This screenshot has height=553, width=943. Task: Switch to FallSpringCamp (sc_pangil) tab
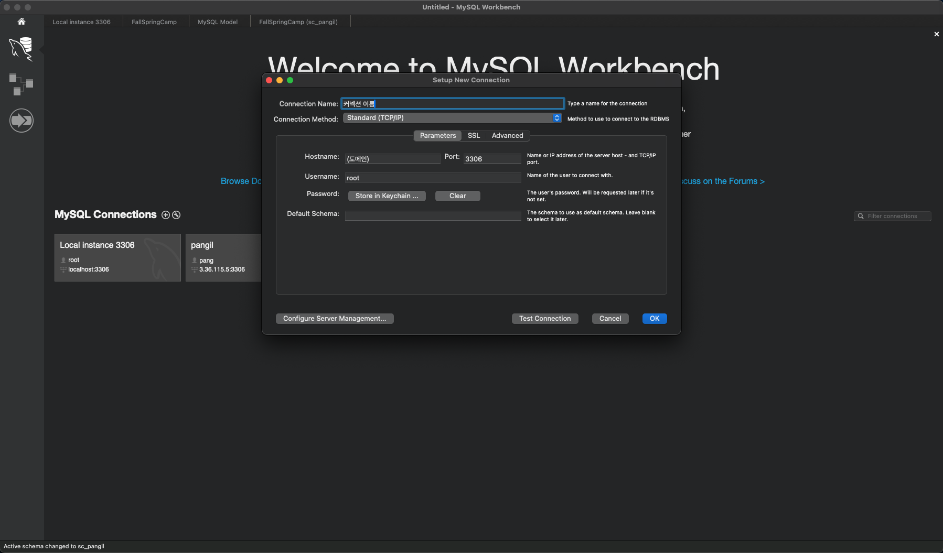point(298,22)
